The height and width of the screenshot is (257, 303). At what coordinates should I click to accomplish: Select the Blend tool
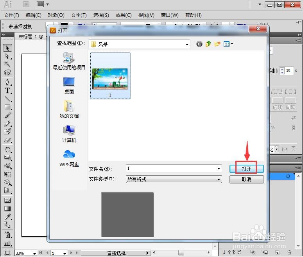(7, 225)
